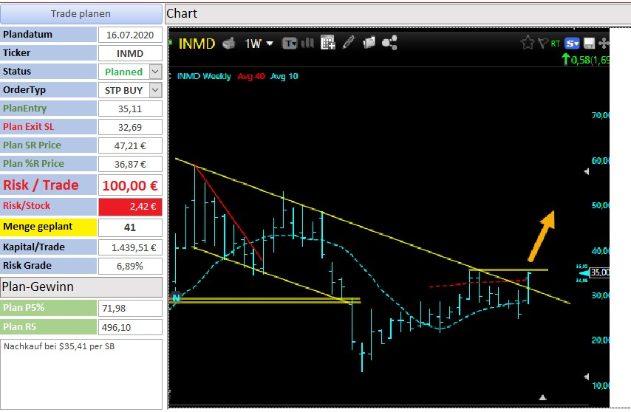This screenshot has height=412, width=631.
Task: Expand the Status Planned dropdown
Action: point(155,72)
